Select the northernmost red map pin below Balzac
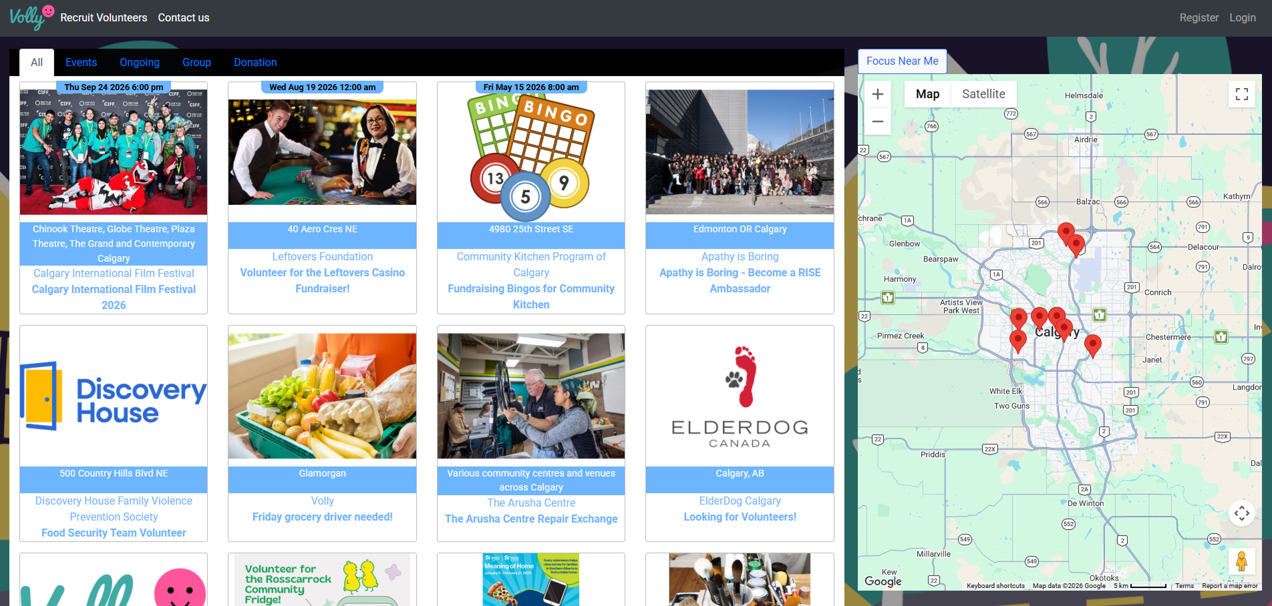This screenshot has width=1272, height=606. click(1066, 234)
